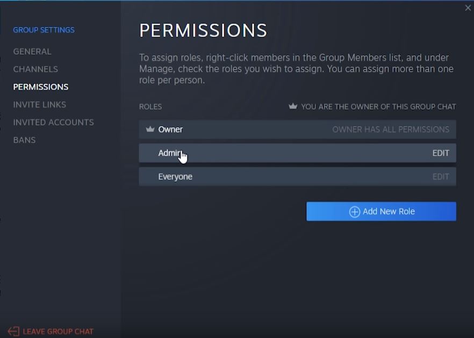The height and width of the screenshot is (338, 474).
Task: Click the Group Settings sidebar header
Action: tap(44, 30)
